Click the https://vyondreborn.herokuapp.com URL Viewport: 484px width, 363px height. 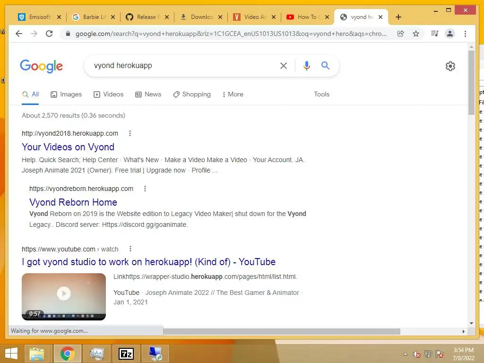tap(81, 189)
